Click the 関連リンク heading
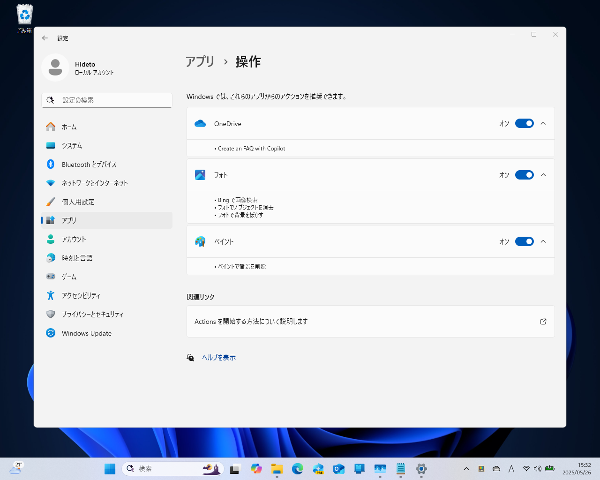Screen dimensions: 600x480 tap(201, 297)
